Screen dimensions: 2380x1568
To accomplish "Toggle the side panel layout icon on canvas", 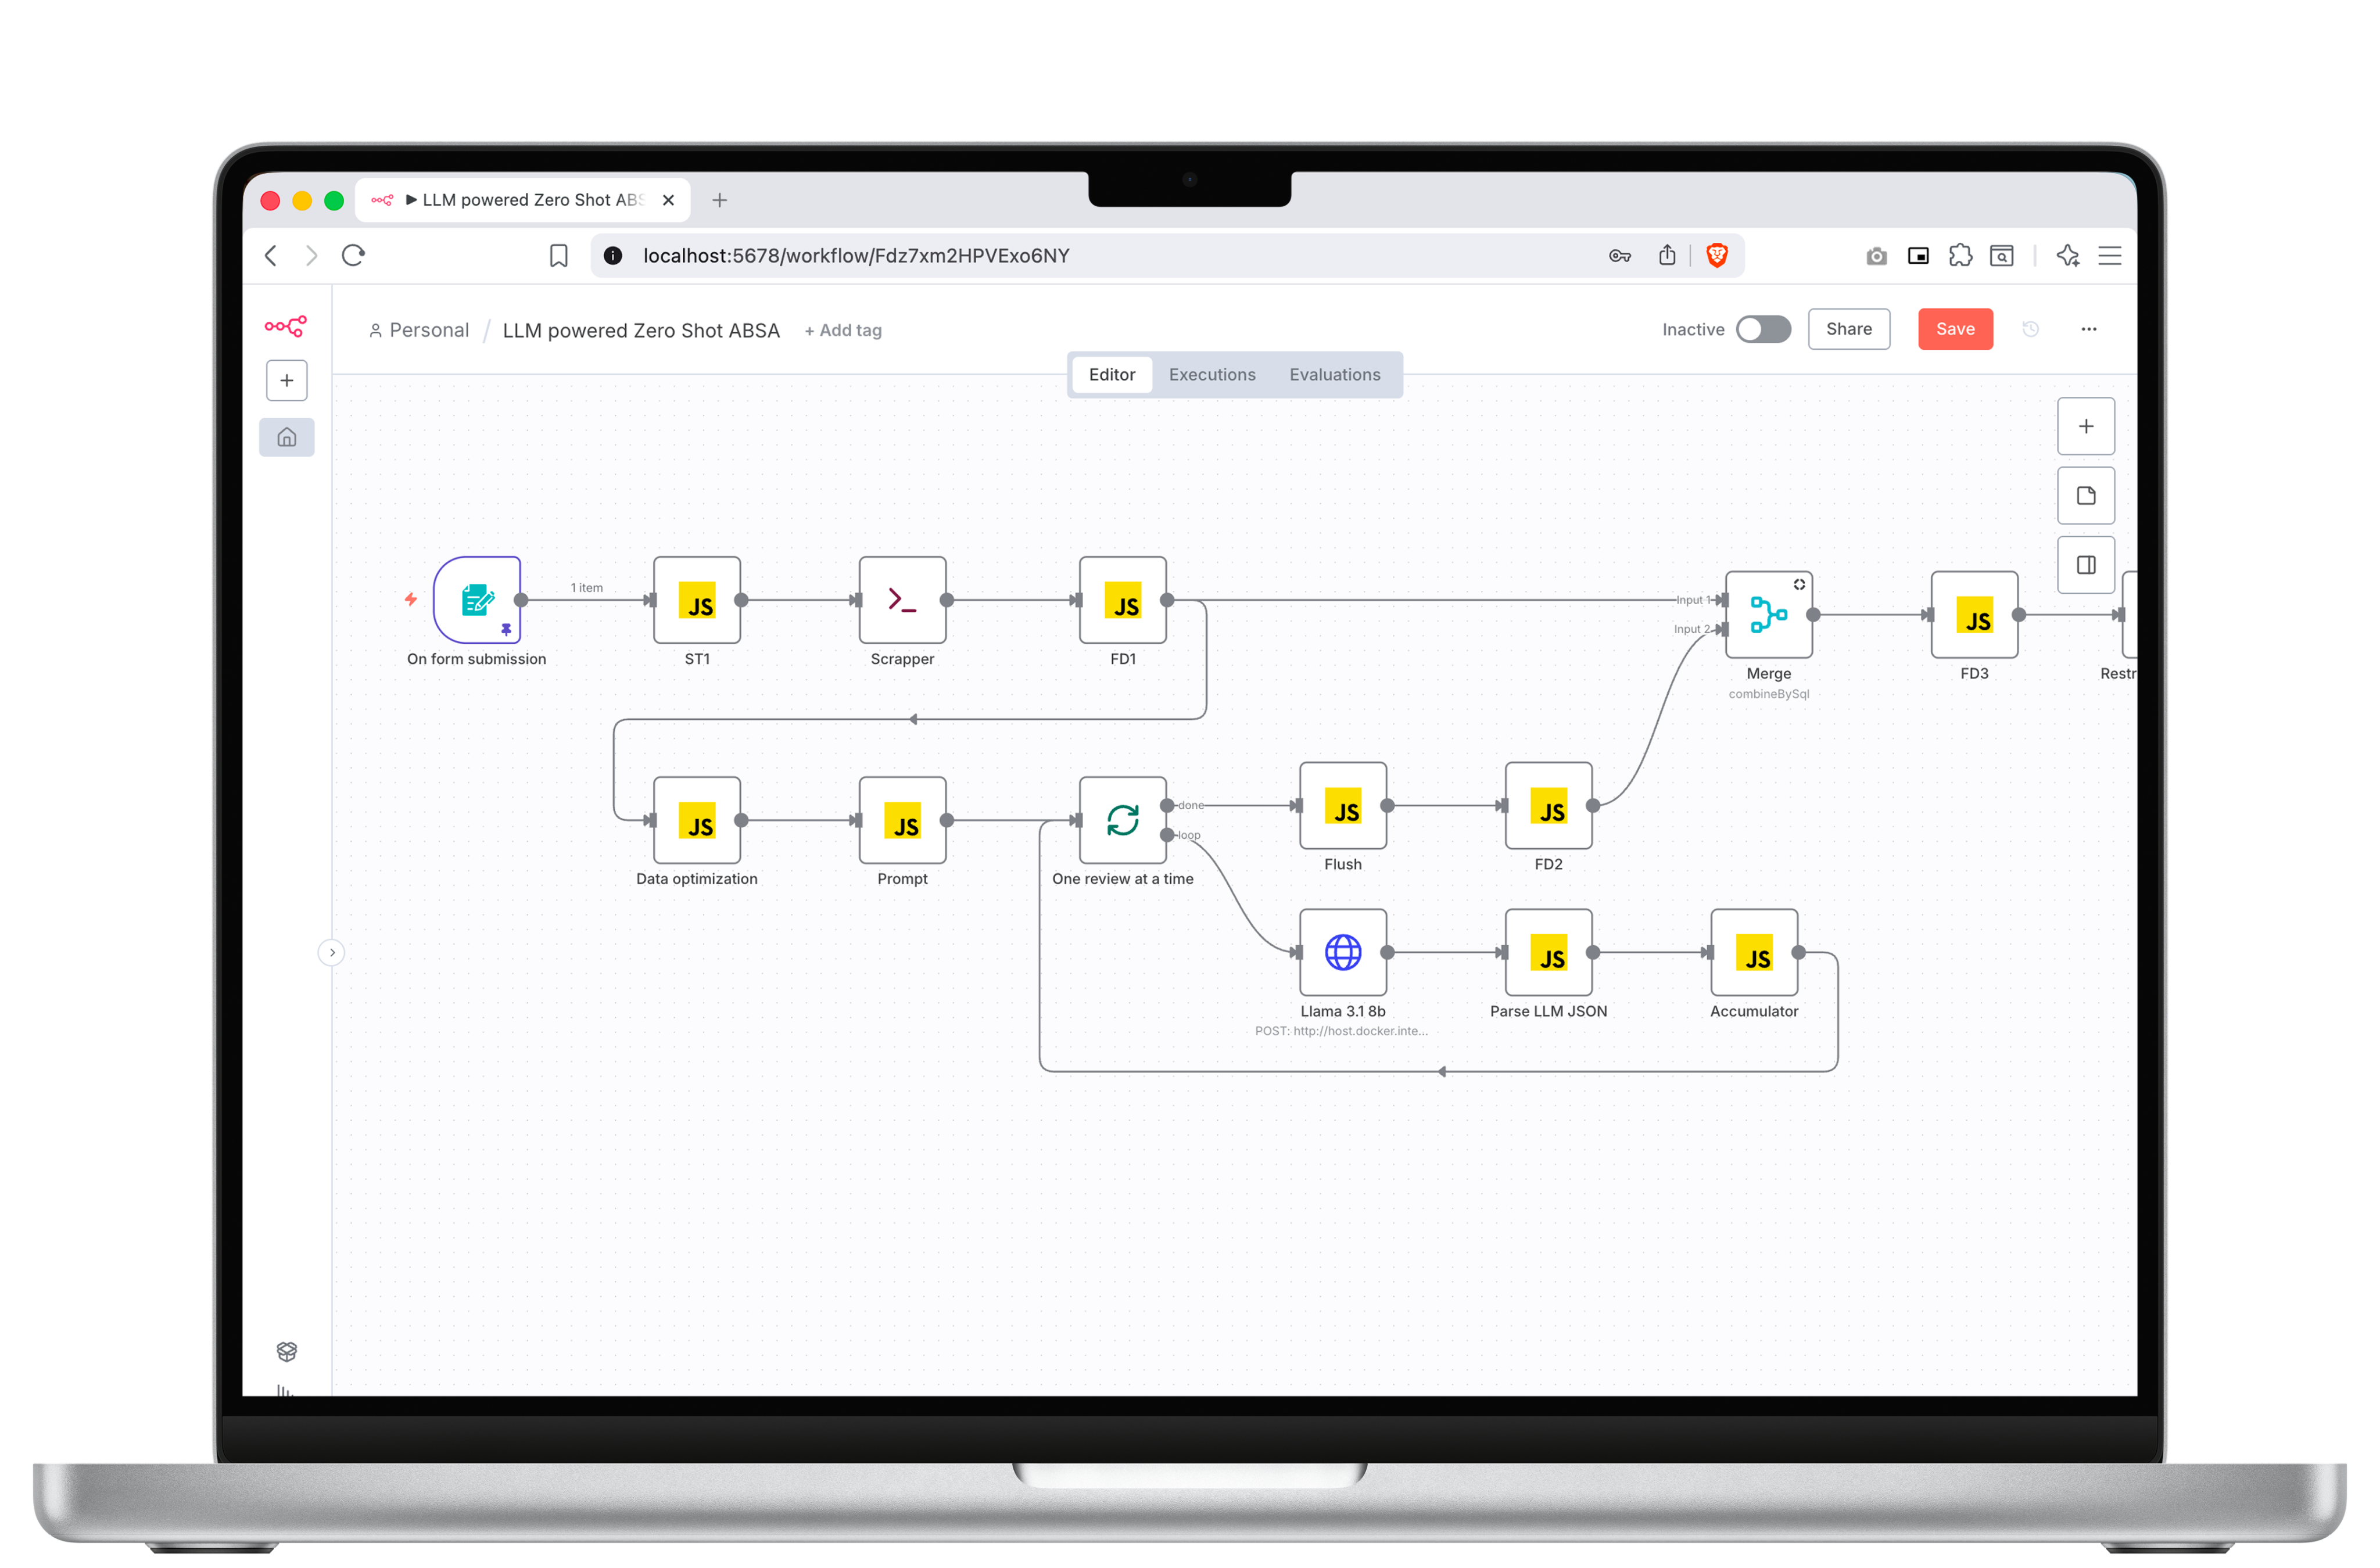I will (x=2086, y=565).
